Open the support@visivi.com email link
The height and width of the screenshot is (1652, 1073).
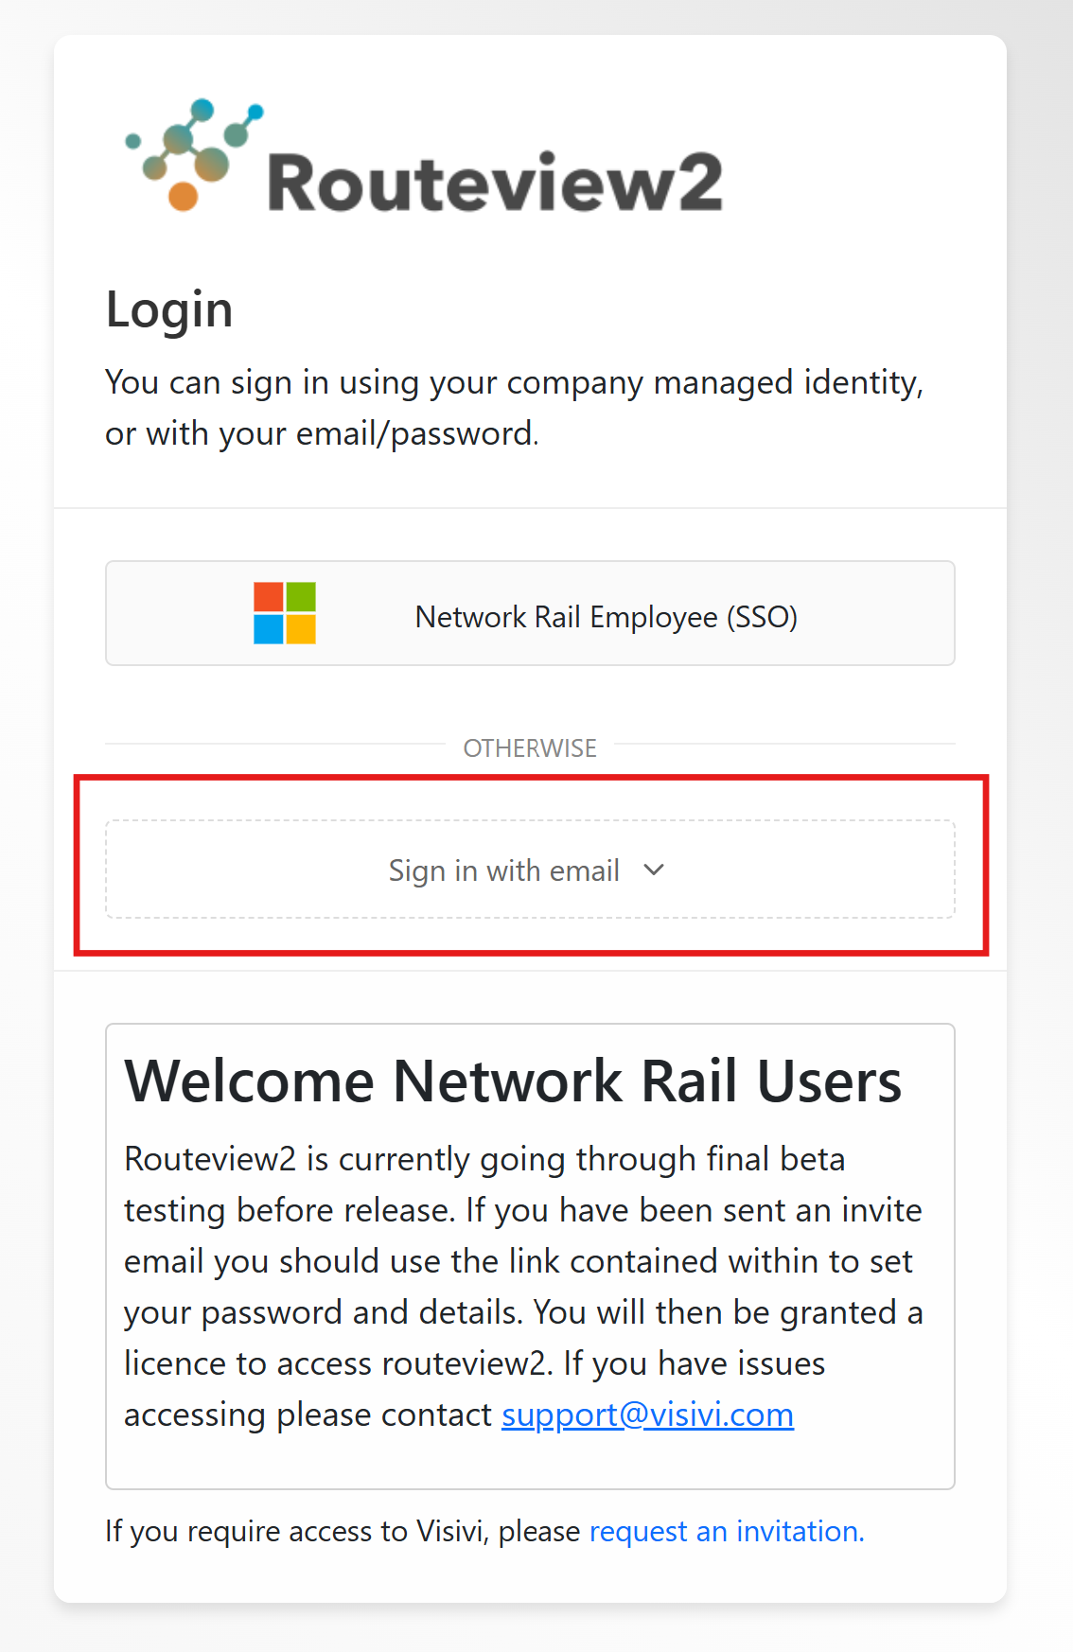tap(647, 1415)
